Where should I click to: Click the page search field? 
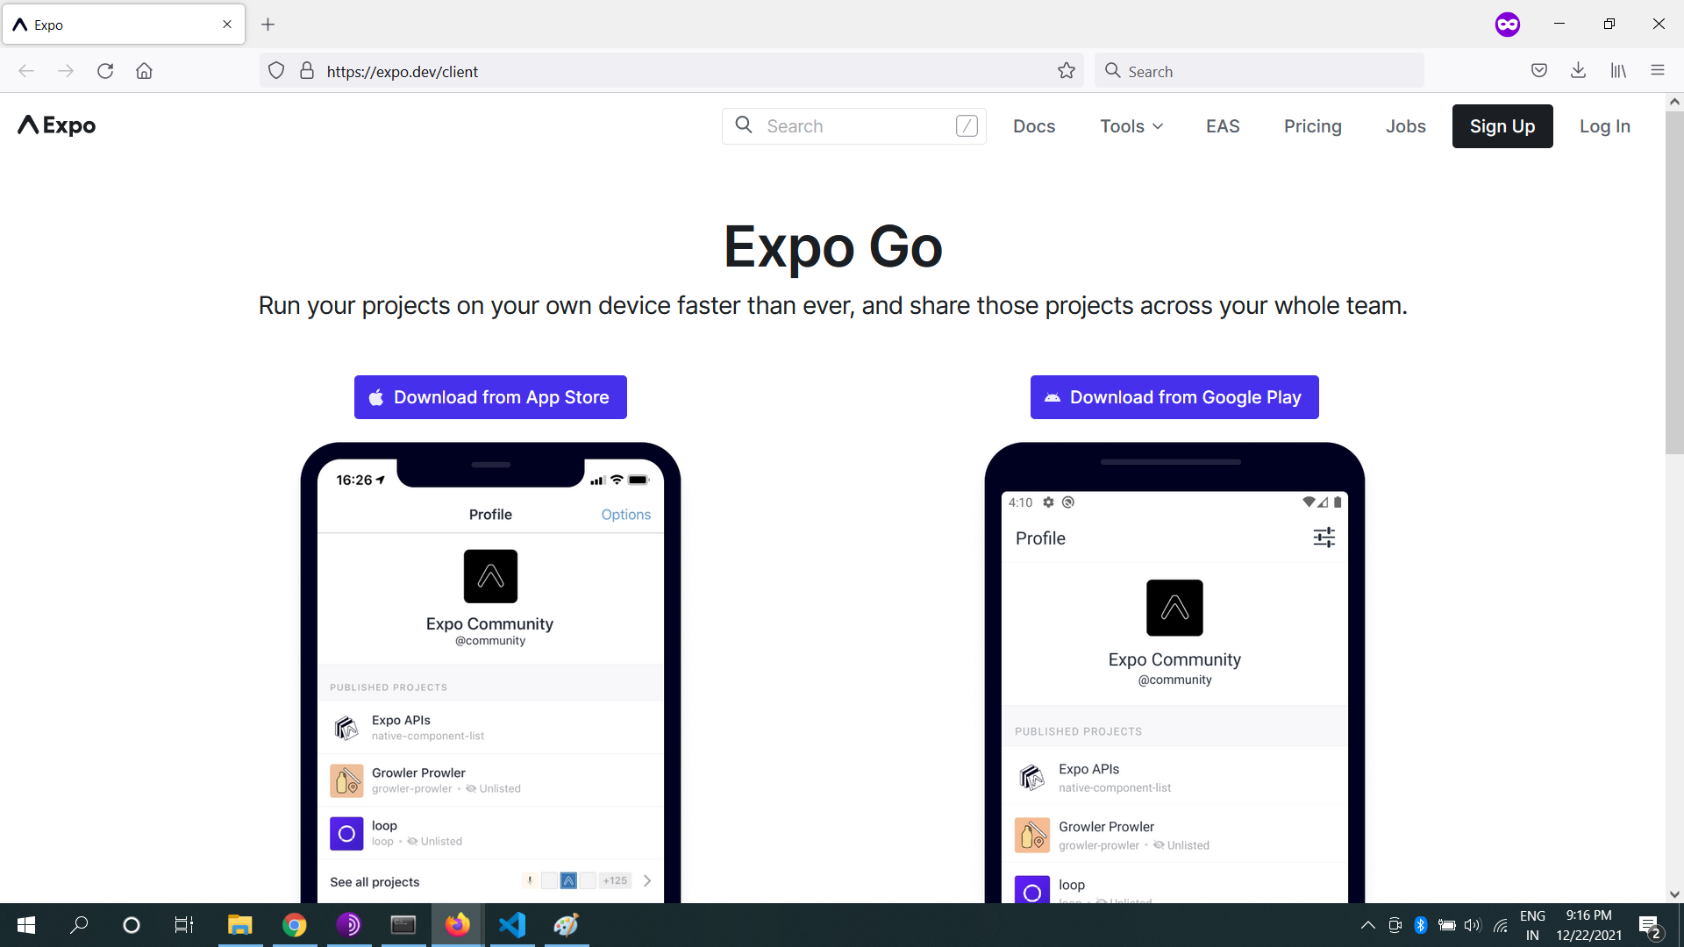tap(853, 126)
